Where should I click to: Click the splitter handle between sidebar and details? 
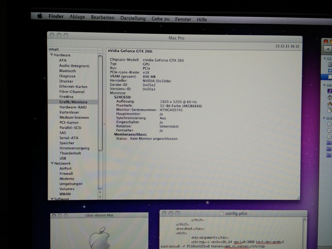pos(104,124)
